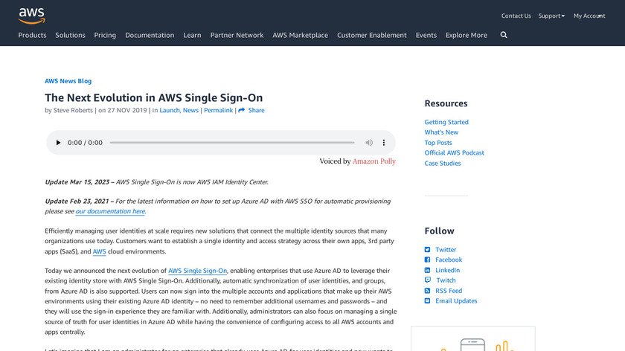625x351 pixels.
Task: Mute the audio player volume icon
Action: tap(369, 143)
